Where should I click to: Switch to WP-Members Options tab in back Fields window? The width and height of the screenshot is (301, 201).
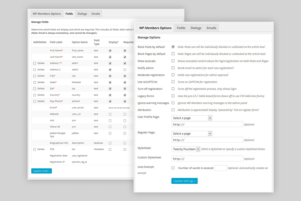point(47,14)
